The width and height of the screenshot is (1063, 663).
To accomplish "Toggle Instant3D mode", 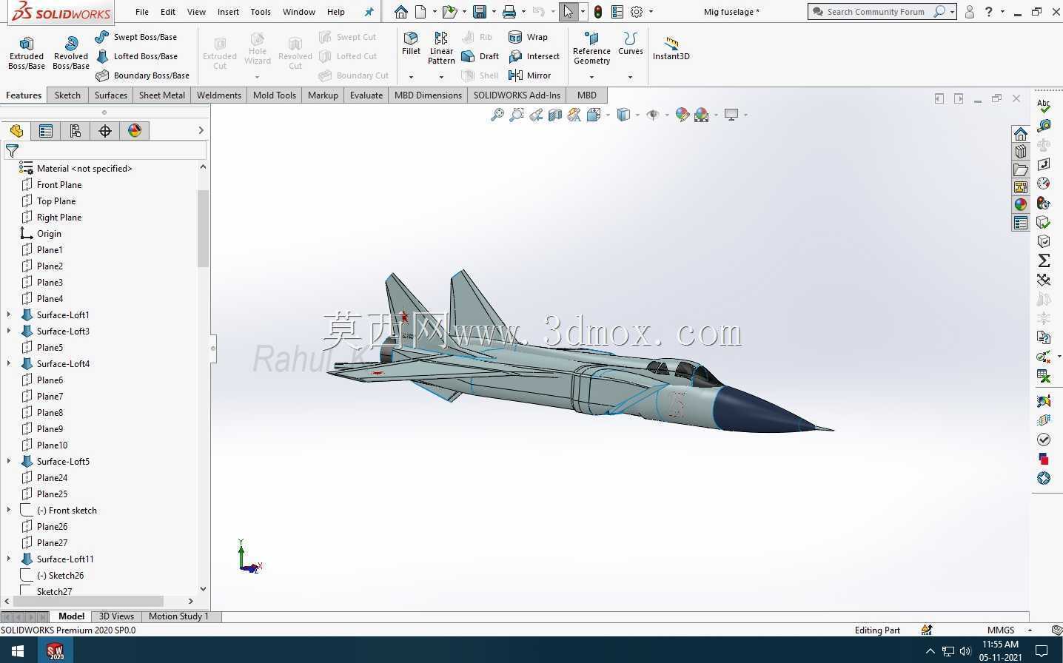I will [671, 49].
